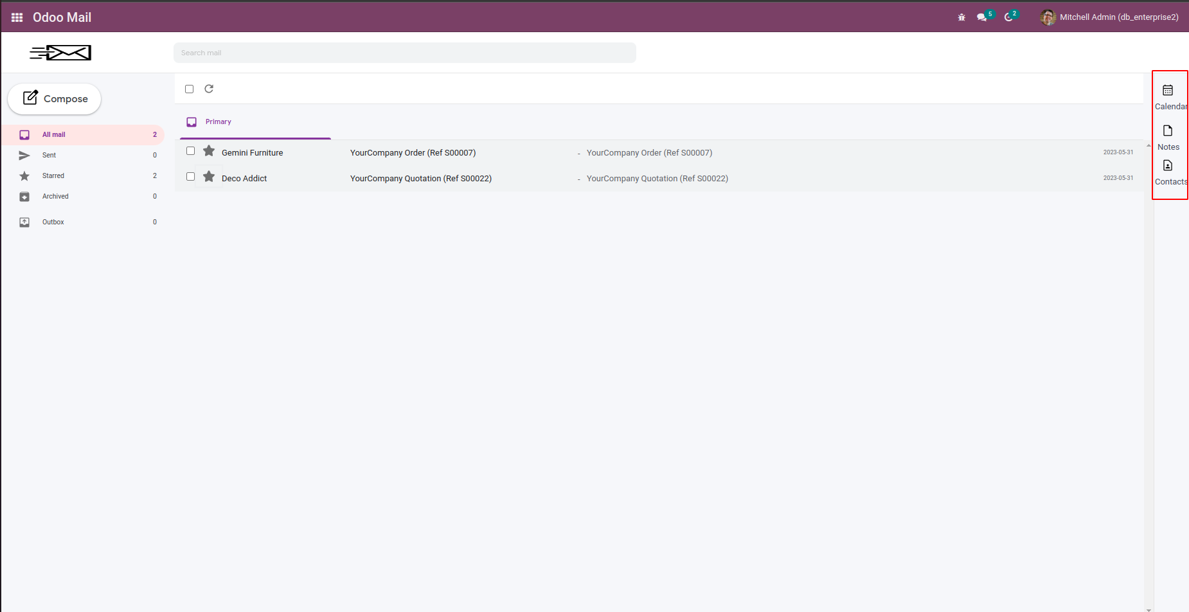Open mail from Deco Addict

coord(244,179)
